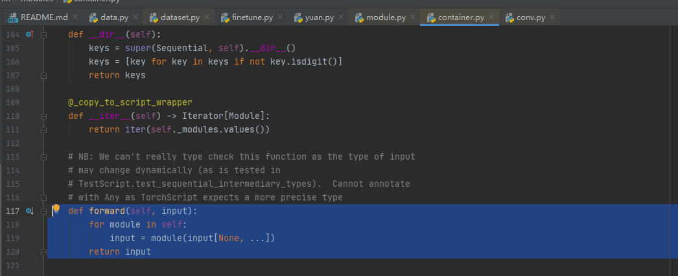Close the conv.py tab
Image resolution: width=678 pixels, height=276 pixels.
[555, 17]
